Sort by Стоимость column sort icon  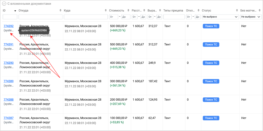128,10
